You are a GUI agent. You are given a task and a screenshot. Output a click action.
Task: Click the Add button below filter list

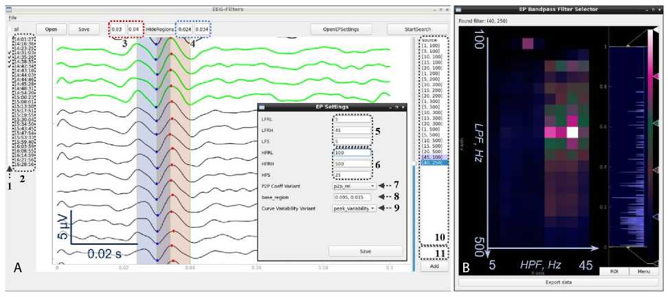[x=433, y=265]
